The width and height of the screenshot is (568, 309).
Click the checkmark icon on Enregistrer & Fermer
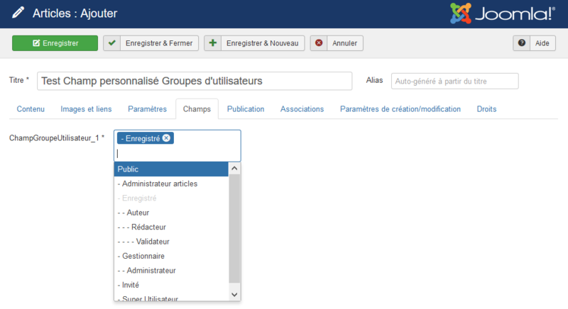tap(112, 43)
